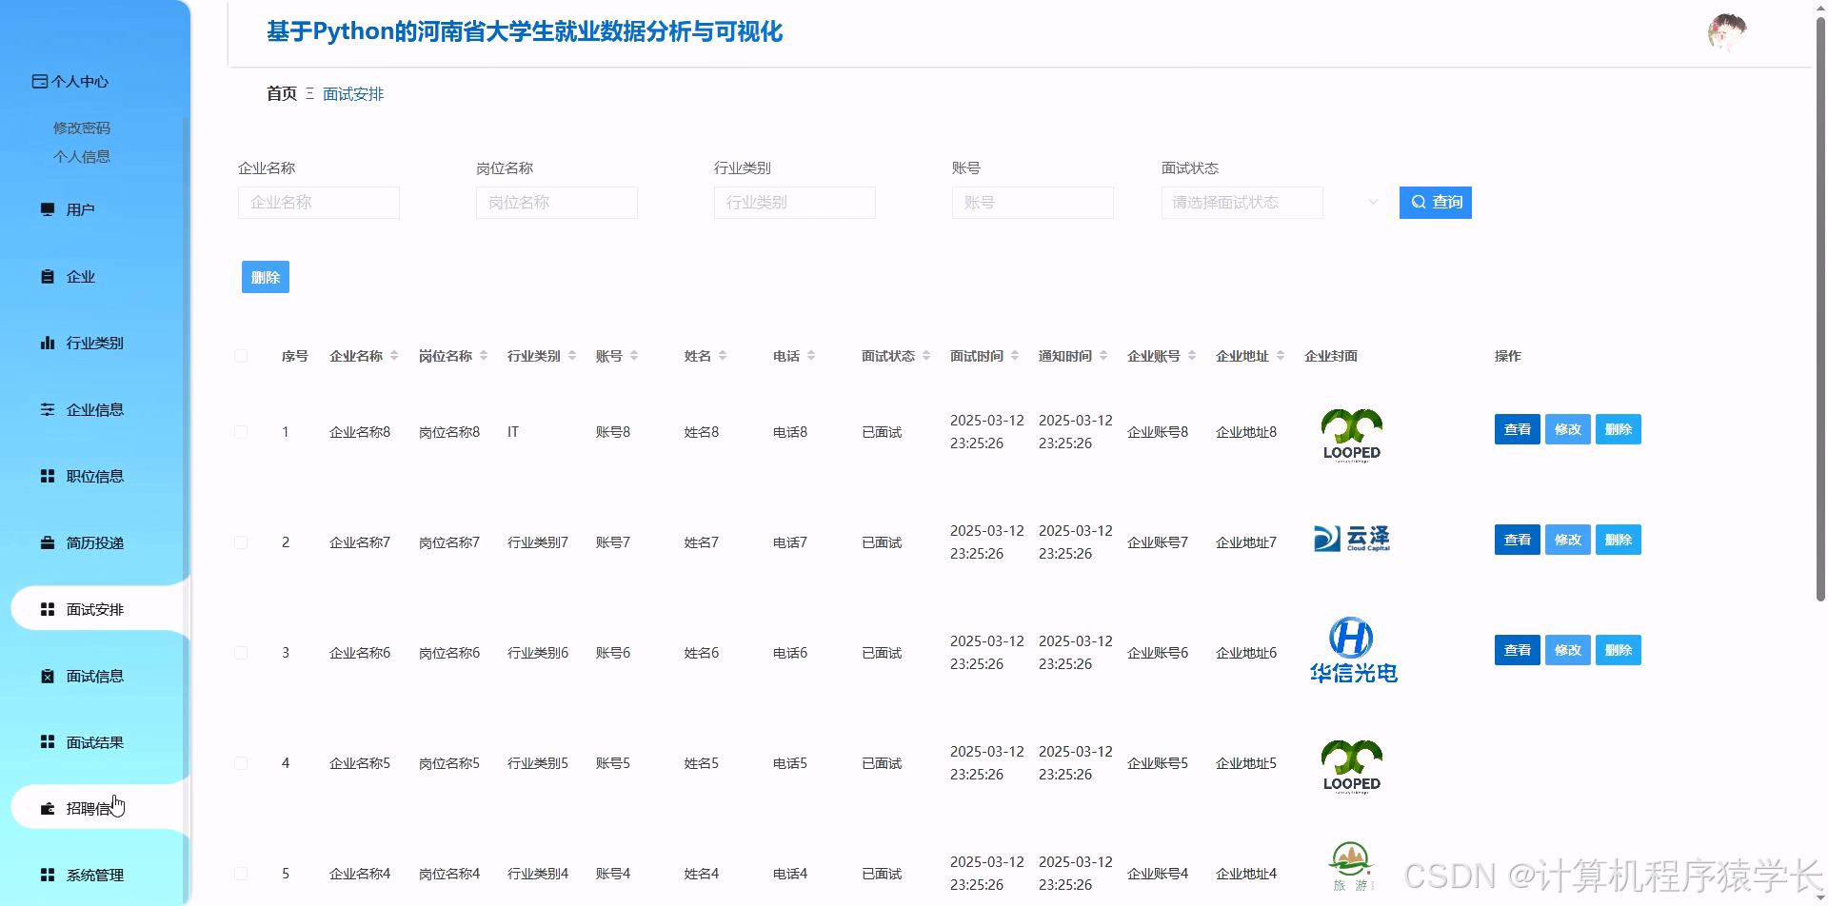Check the select-all checkbox in table header
The image size is (1828, 906).
pos(241,355)
